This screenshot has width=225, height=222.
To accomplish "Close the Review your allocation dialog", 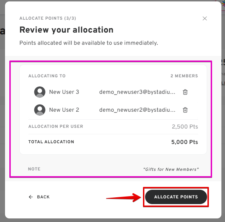I will pos(205,19).
